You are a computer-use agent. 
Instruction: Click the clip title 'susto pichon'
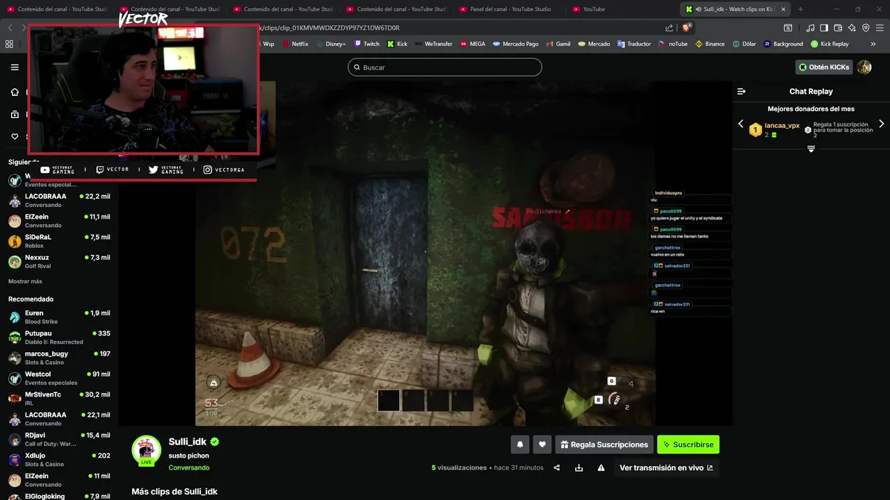tap(188, 456)
